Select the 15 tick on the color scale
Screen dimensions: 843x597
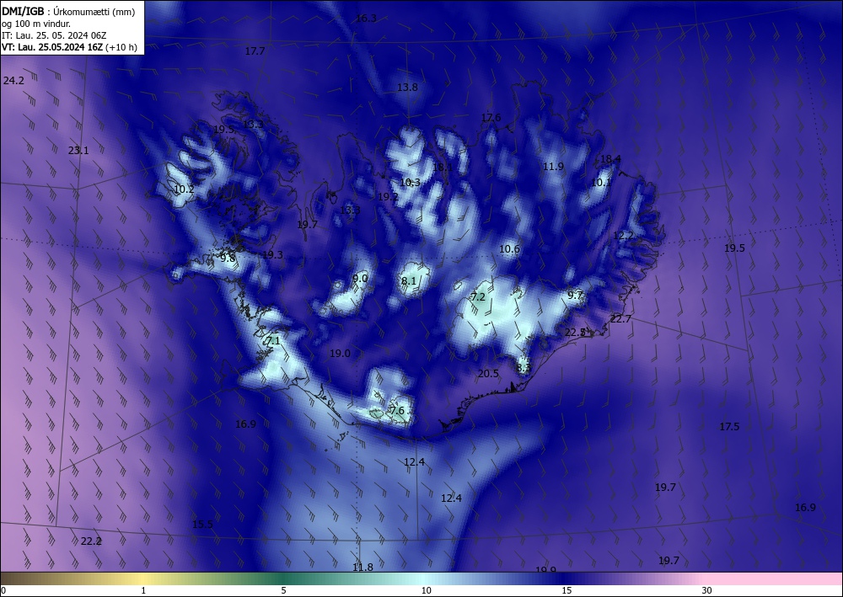click(x=566, y=591)
